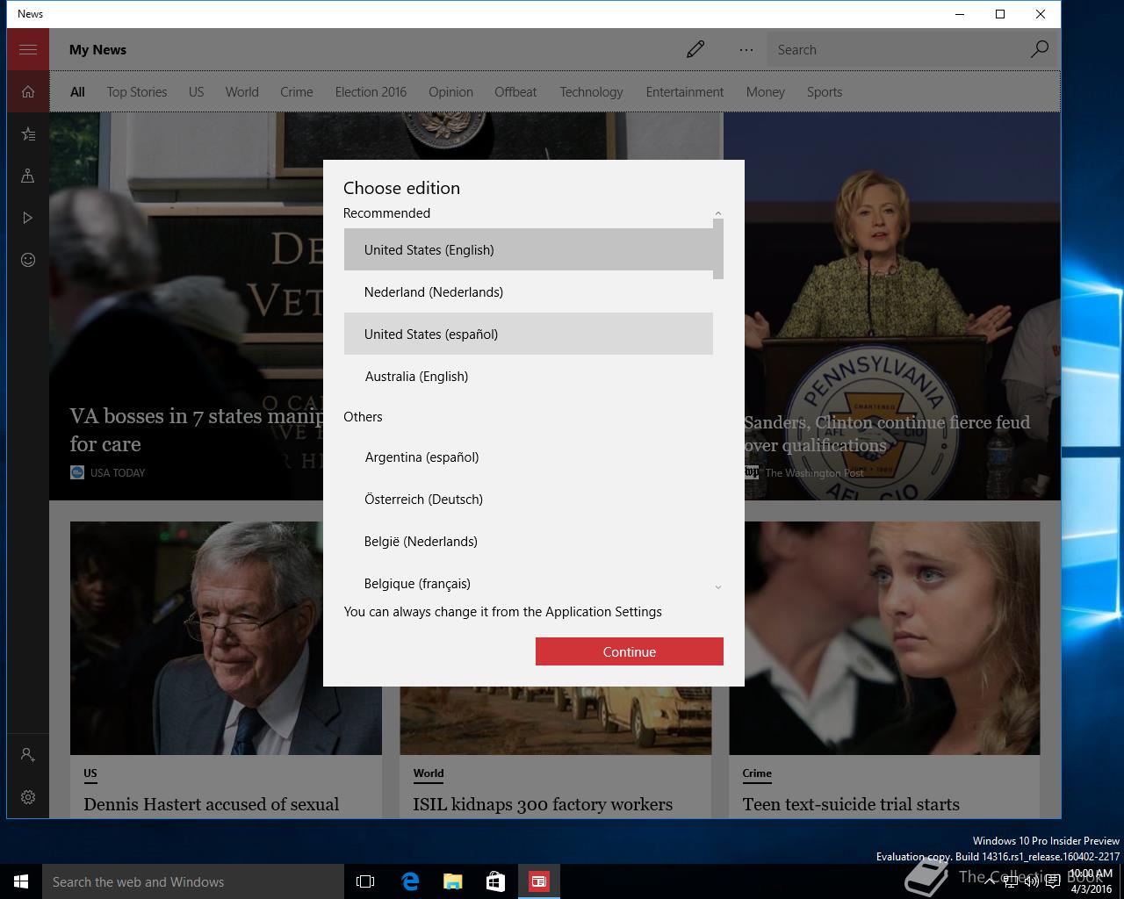Viewport: 1124px width, 899px height.
Task: Select the All category tab
Action: coord(77,92)
